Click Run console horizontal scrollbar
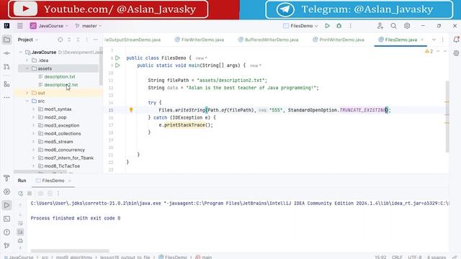This screenshot has height=259, width=461. pyautogui.click(x=70, y=251)
